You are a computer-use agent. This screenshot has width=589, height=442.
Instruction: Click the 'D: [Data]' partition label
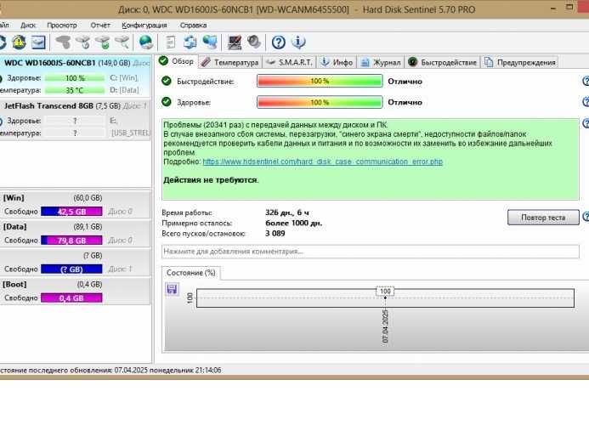(x=124, y=90)
